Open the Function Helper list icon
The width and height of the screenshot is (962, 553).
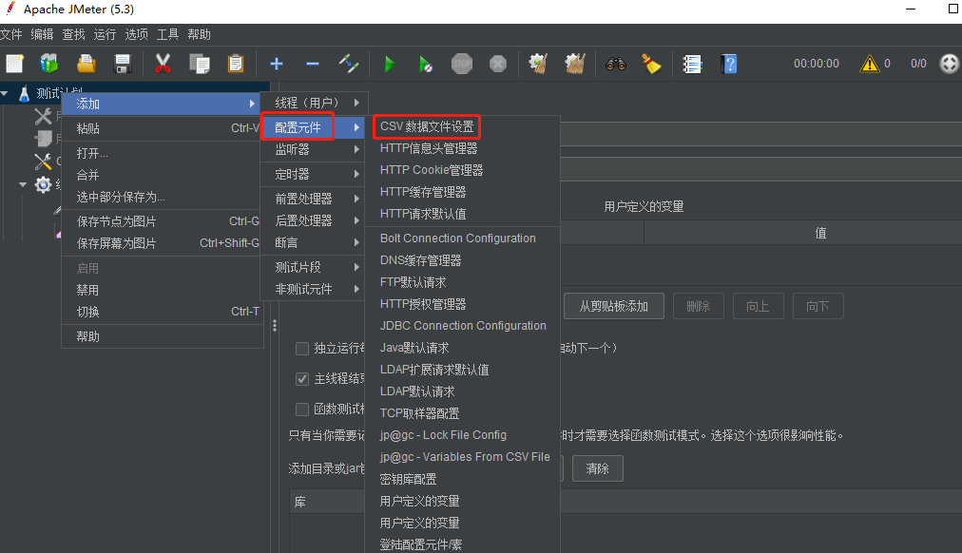692,64
